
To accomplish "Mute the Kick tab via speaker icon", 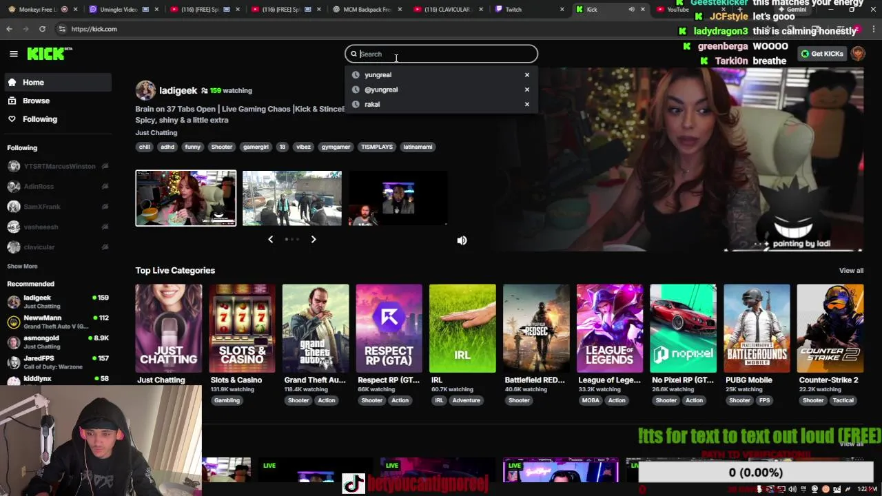I will coord(631,10).
